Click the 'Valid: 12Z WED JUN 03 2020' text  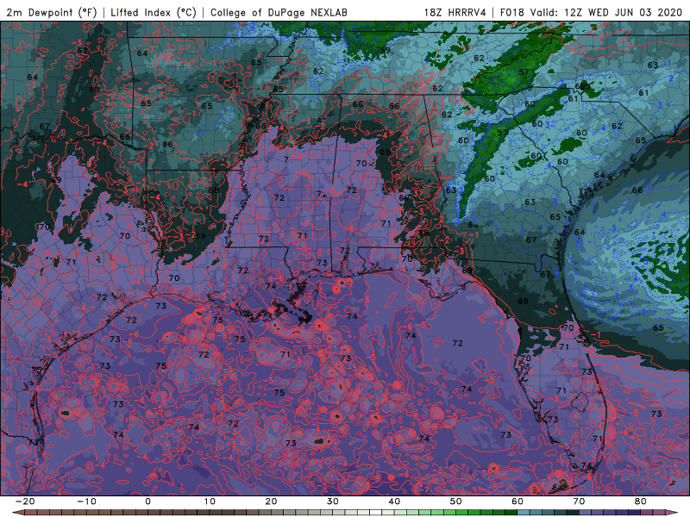coord(606,12)
